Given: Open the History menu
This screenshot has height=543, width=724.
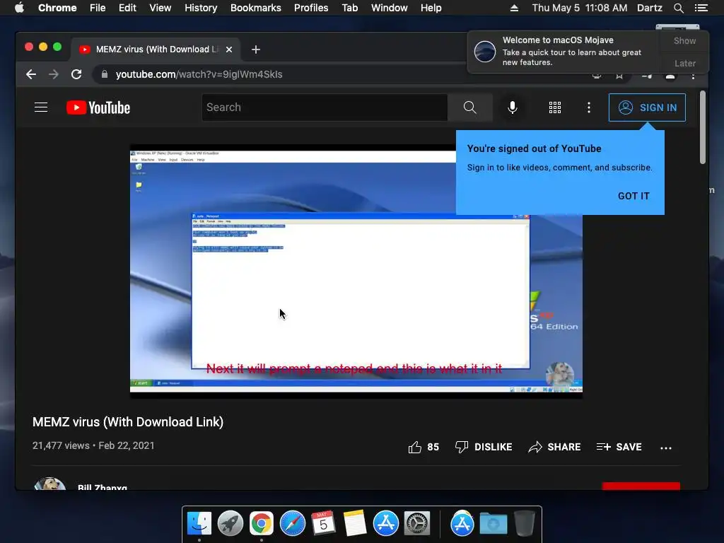Looking at the screenshot, I should click(201, 8).
